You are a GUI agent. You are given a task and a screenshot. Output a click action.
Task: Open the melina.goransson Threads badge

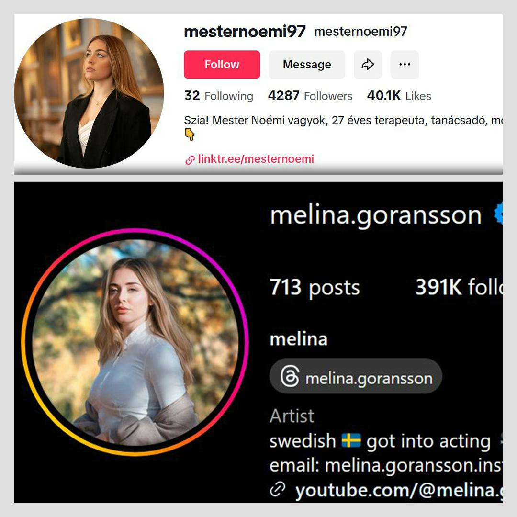point(356,376)
